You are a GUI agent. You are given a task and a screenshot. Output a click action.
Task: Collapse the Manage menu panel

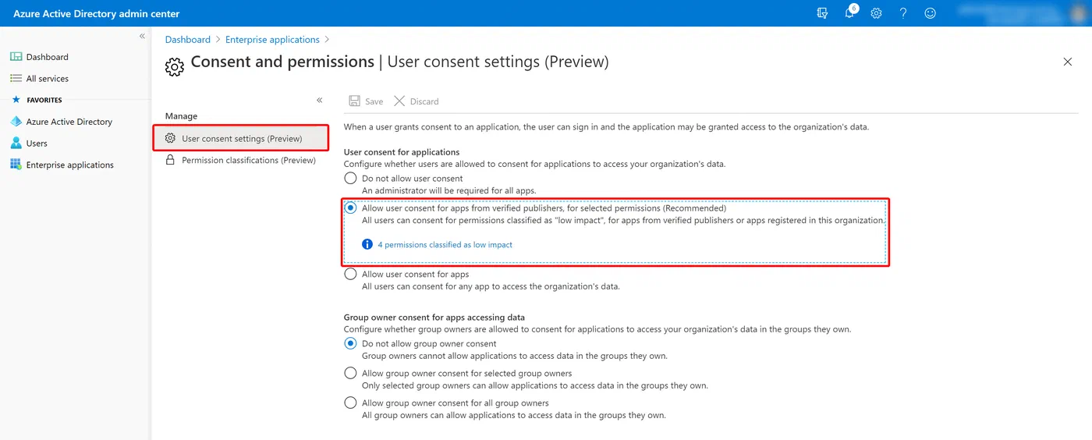coord(320,100)
